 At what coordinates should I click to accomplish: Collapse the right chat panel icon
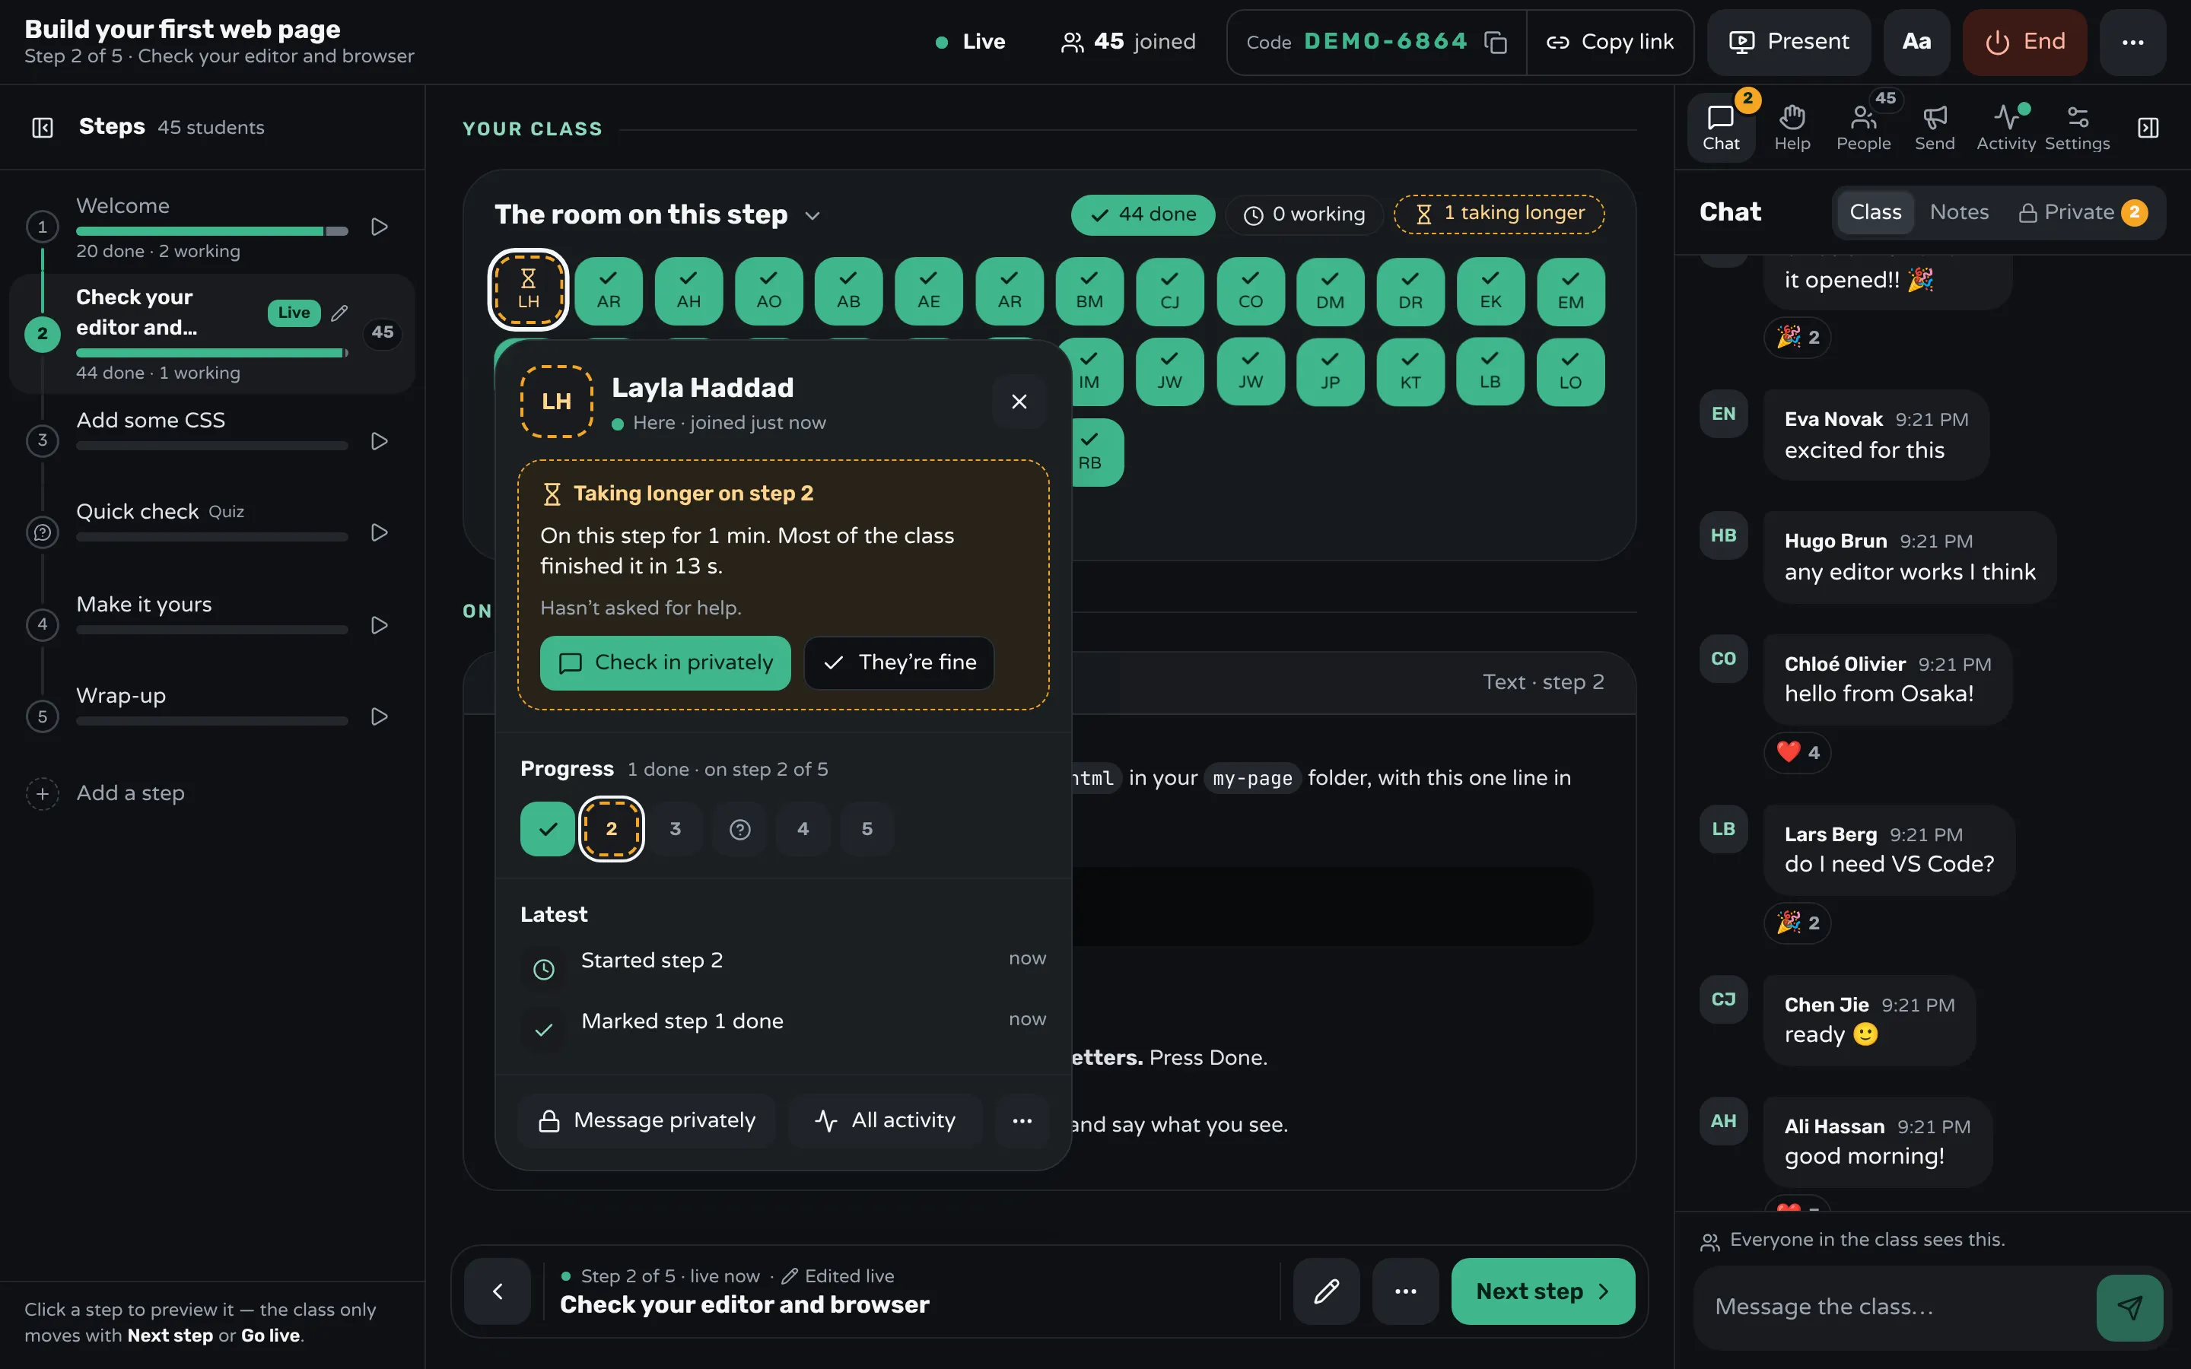pyautogui.click(x=2148, y=128)
